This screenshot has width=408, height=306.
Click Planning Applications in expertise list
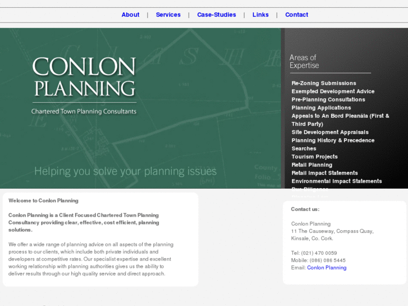click(x=321, y=108)
